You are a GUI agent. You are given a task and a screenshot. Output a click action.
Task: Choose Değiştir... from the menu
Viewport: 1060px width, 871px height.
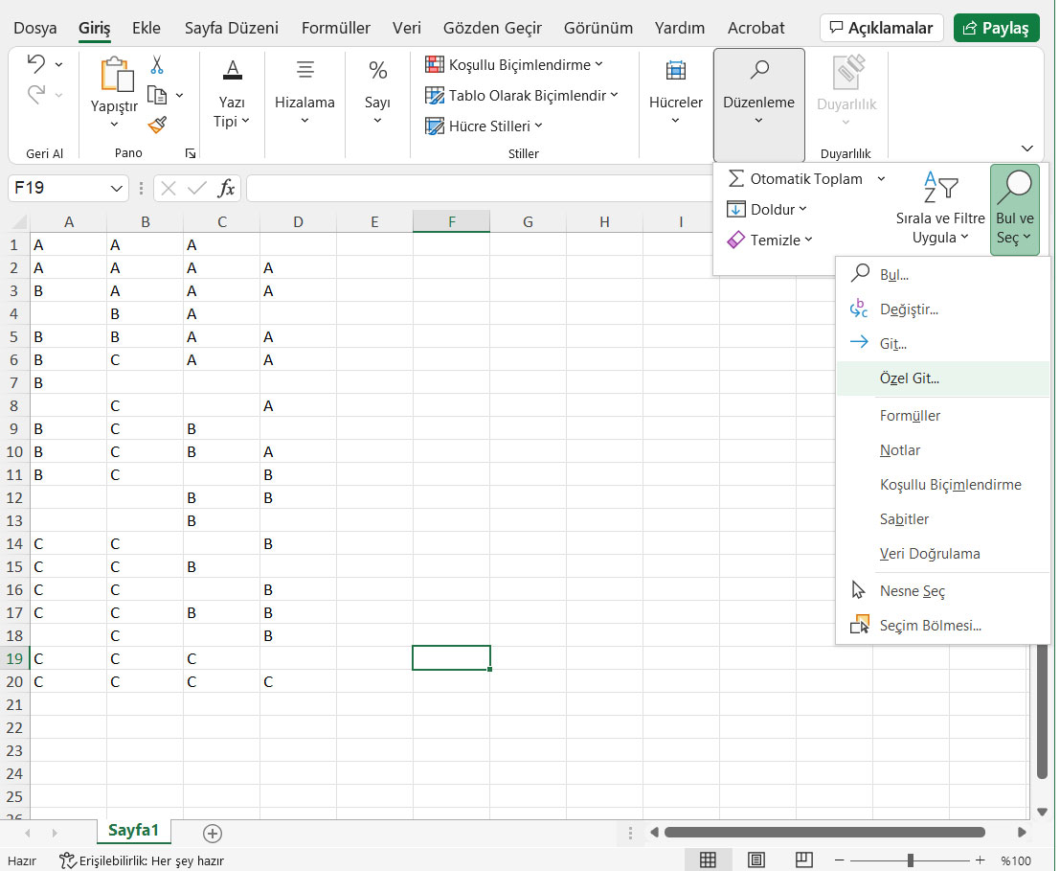click(x=942, y=309)
